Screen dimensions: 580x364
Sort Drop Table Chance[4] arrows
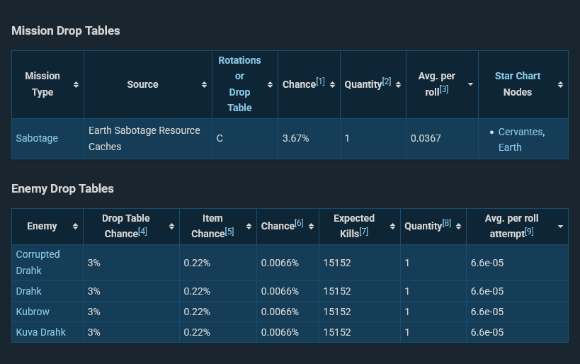(171, 226)
